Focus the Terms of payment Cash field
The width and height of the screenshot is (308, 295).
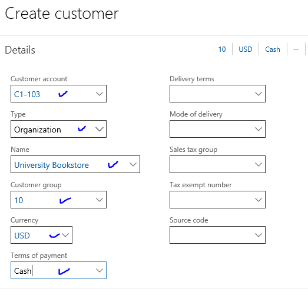[x=58, y=270]
